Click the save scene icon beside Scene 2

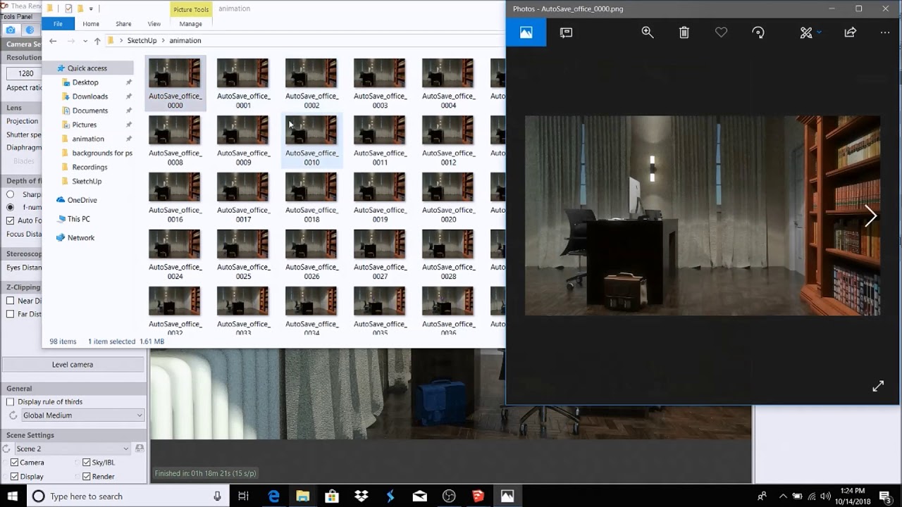(x=140, y=449)
